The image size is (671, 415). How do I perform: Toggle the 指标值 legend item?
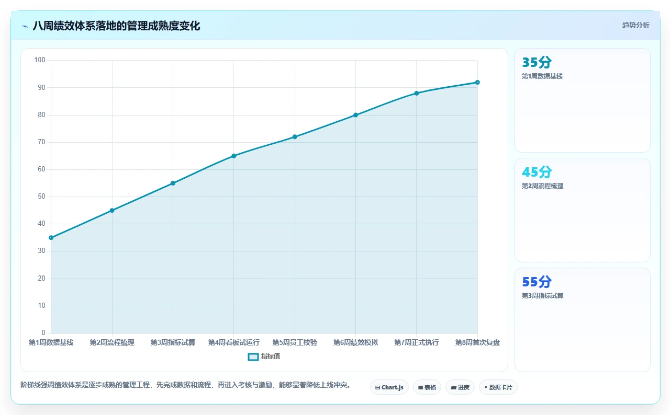tap(264, 356)
